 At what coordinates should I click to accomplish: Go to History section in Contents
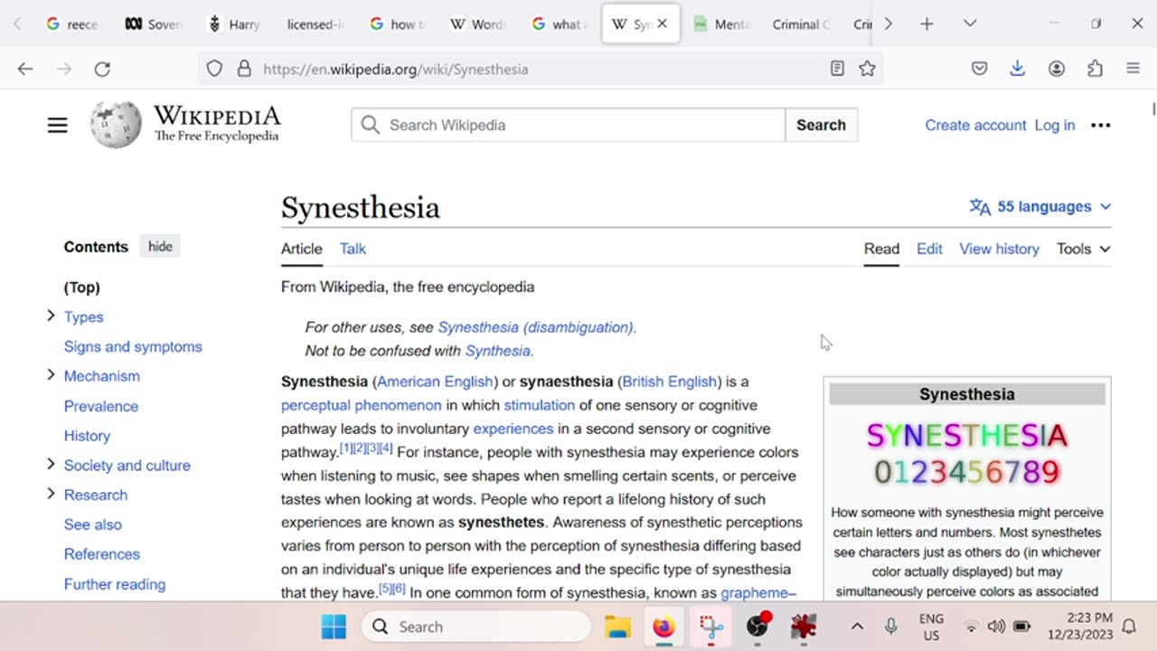tap(87, 436)
